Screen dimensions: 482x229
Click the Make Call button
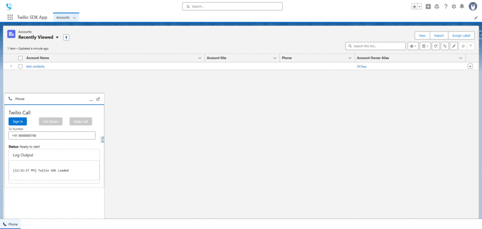point(81,122)
